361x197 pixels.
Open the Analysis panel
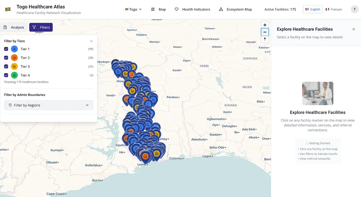pyautogui.click(x=14, y=27)
